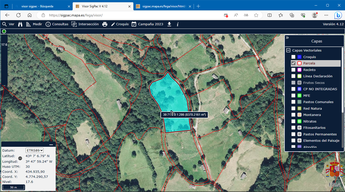This screenshot has width=345, height=192.
Task: Reload the page in the browser
Action: click(x=18, y=15)
